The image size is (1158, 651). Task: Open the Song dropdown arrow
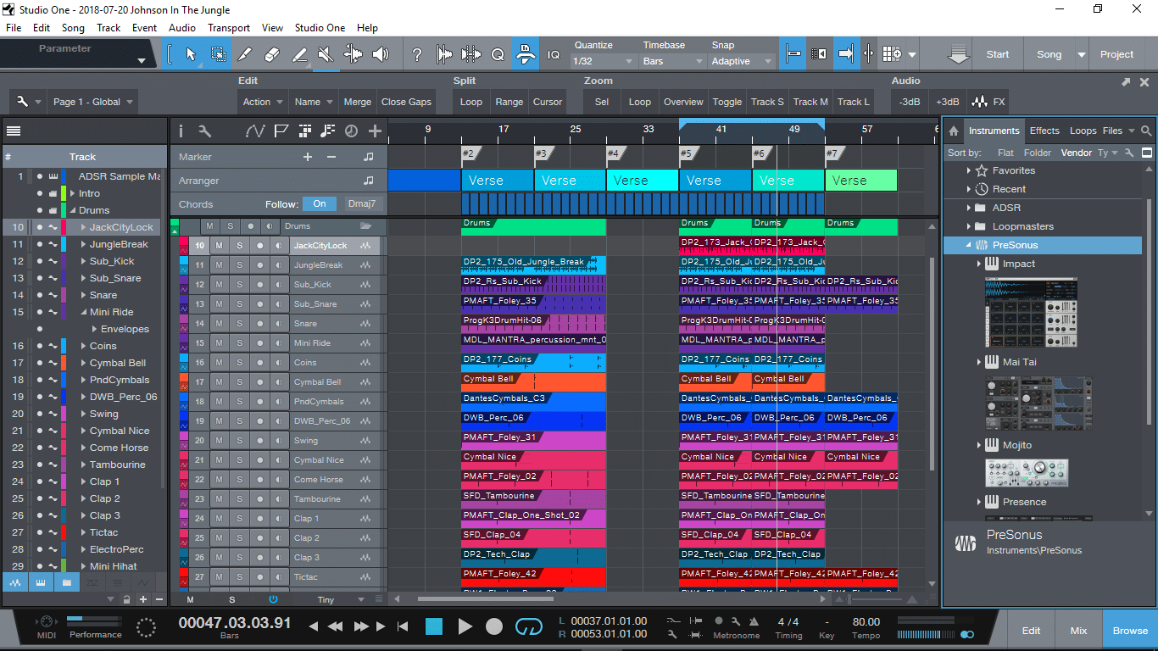pyautogui.click(x=1081, y=54)
